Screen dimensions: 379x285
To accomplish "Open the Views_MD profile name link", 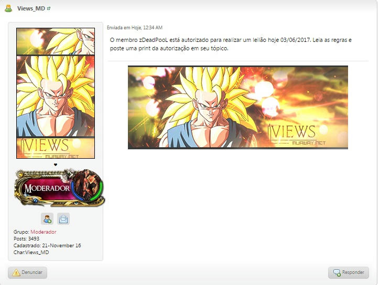I will point(31,9).
